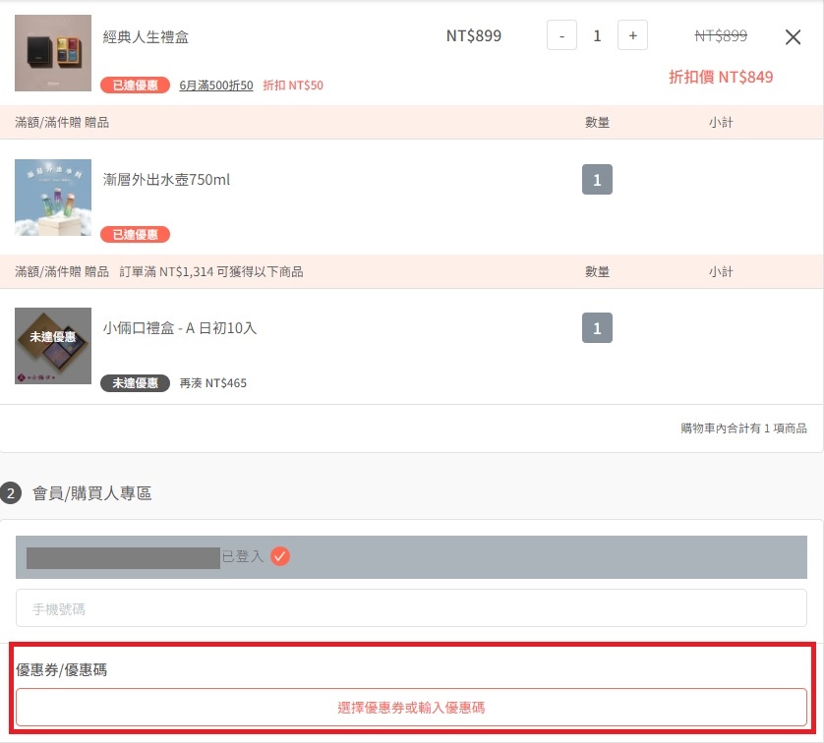Click the 漸層外出水壺750ml product name
Viewport: 824px width, 743px height.
[x=166, y=180]
